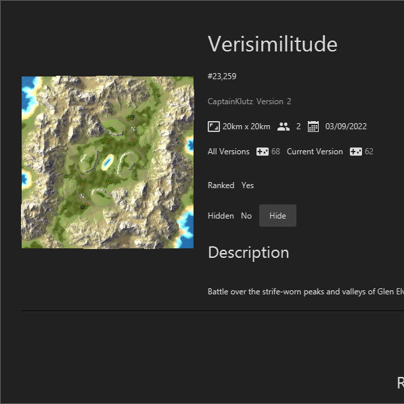
Task: Click the Battle over strife-worn peaks description text
Action: coord(306,292)
